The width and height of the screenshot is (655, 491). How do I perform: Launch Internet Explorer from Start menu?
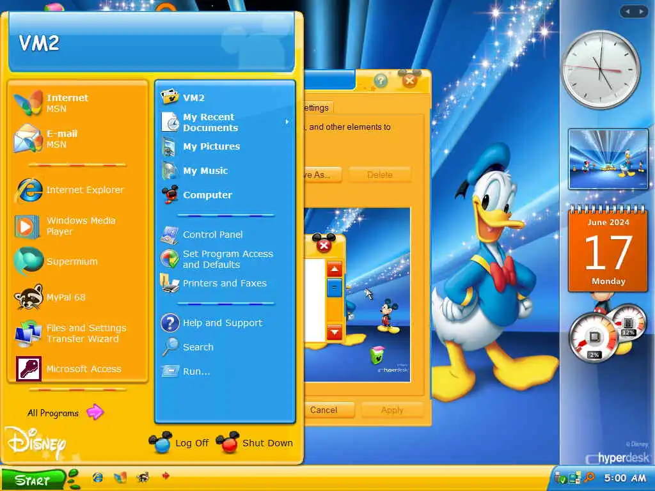(28, 190)
